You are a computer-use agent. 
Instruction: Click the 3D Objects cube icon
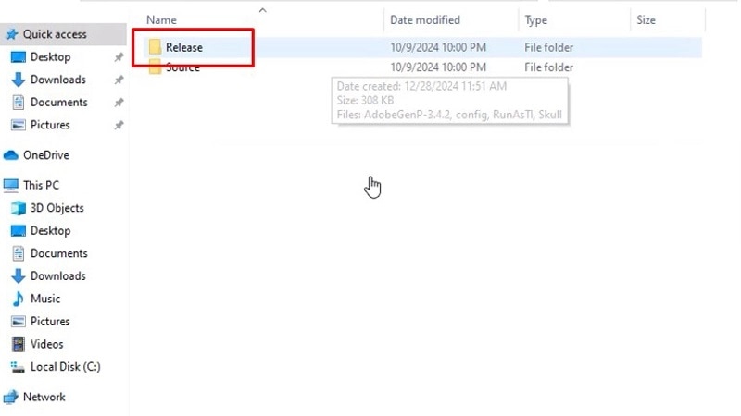click(x=19, y=208)
